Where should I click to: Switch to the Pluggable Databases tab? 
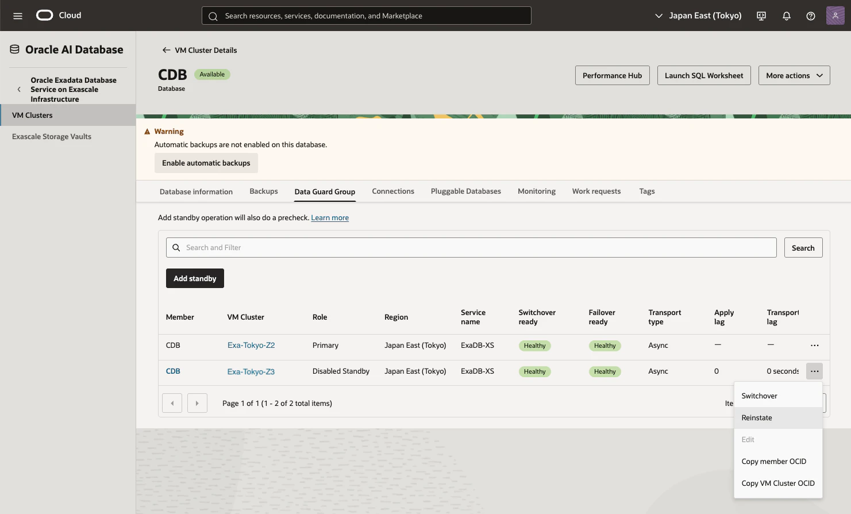[466, 191]
